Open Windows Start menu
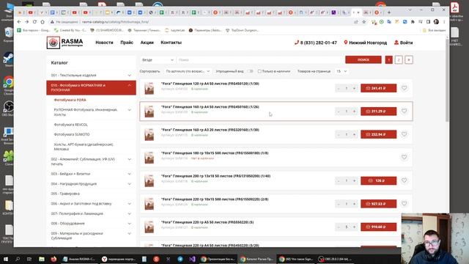Viewport: 469px width, 264px height. coord(5,259)
